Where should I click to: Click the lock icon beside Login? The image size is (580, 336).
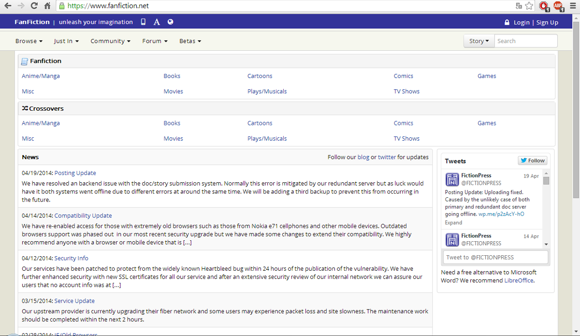point(507,22)
